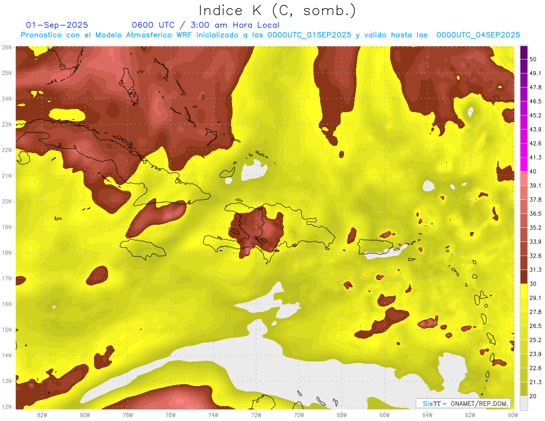The image size is (545, 421).
Task: Click the colorbar value 33.9
Action: tap(535, 242)
